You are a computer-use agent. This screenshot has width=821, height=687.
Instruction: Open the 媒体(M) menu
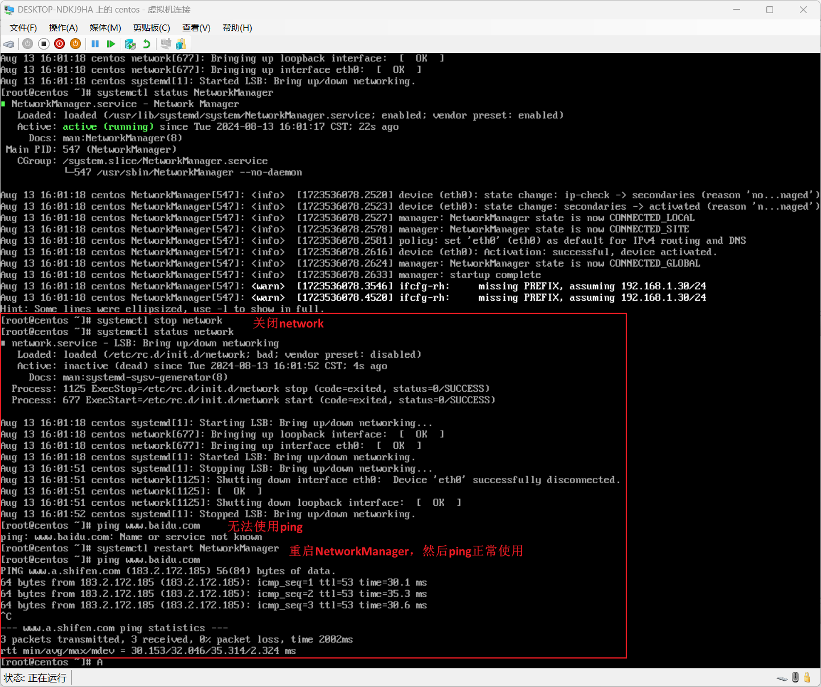(105, 28)
